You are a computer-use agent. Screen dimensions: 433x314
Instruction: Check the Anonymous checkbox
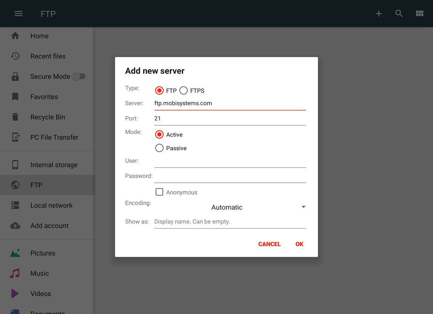tap(160, 192)
